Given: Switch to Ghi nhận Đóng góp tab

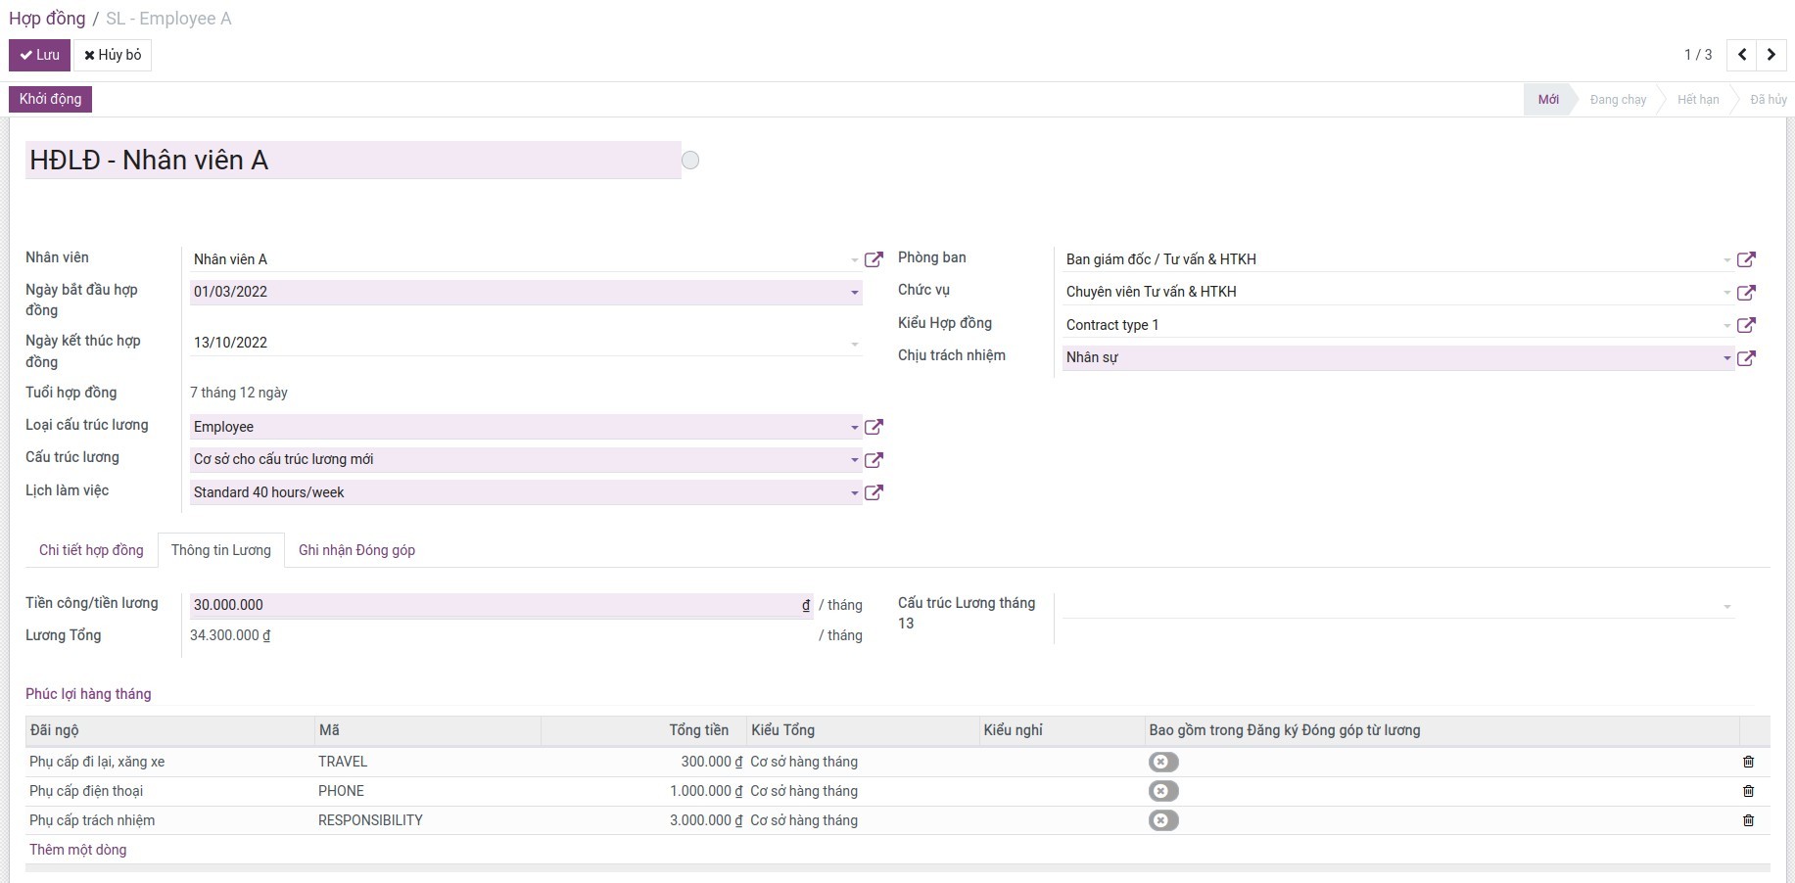Looking at the screenshot, I should coord(356,550).
